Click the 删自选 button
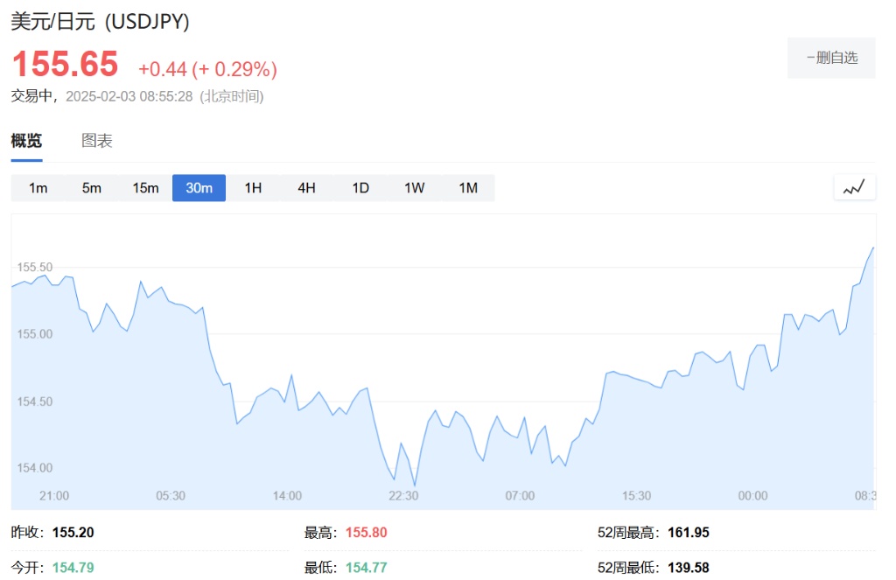The height and width of the screenshot is (580, 896). pos(831,58)
